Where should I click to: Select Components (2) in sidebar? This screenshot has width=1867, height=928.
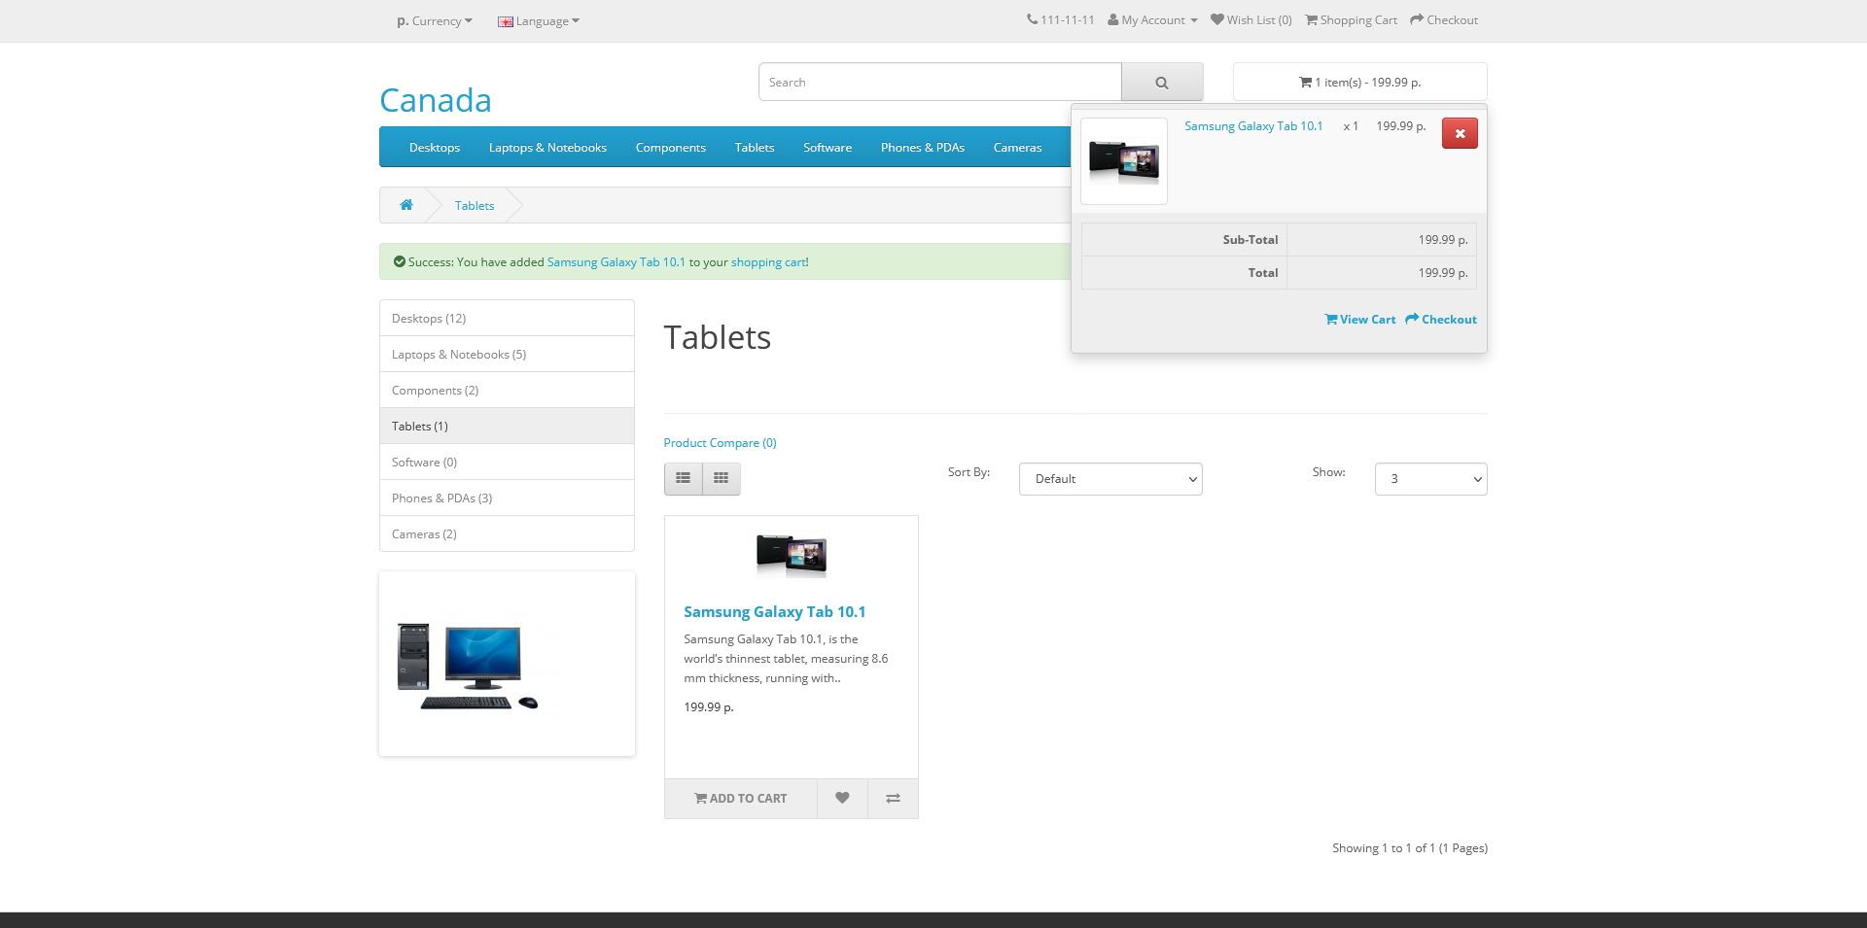coord(507,391)
